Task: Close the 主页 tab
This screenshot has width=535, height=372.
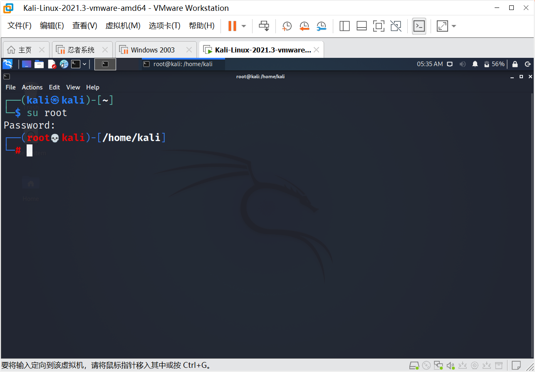Action: point(42,50)
